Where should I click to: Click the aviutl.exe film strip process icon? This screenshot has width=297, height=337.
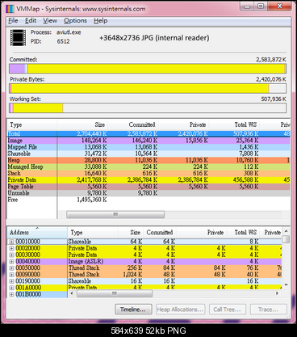pyautogui.click(x=18, y=37)
